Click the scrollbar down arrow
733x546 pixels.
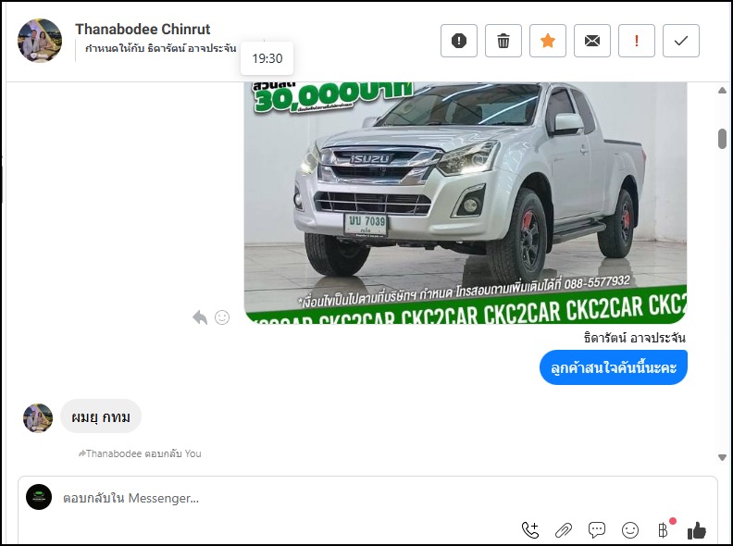(x=722, y=458)
